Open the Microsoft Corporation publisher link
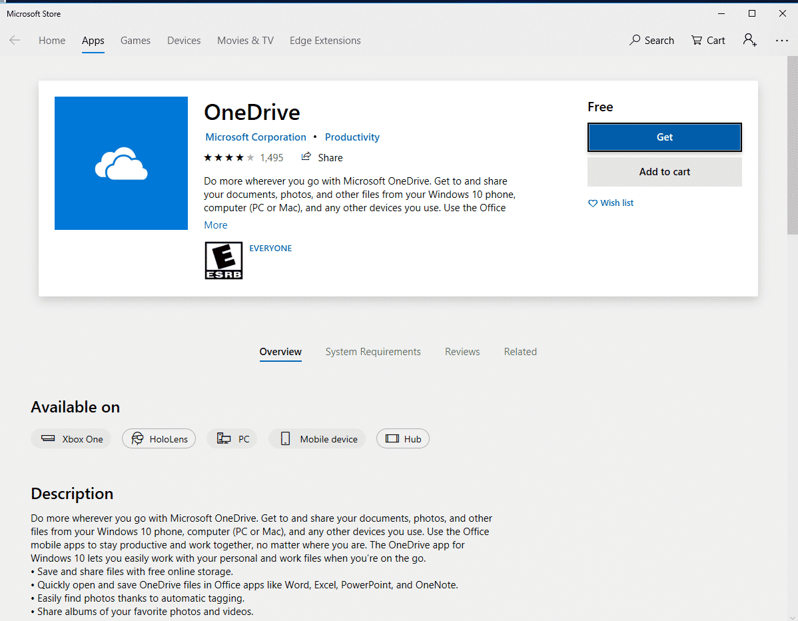This screenshot has width=798, height=621. tap(256, 137)
